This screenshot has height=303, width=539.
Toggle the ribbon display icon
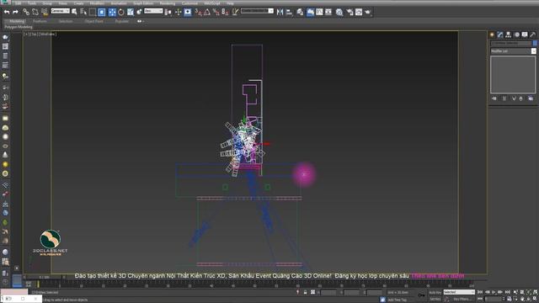click(x=310, y=12)
